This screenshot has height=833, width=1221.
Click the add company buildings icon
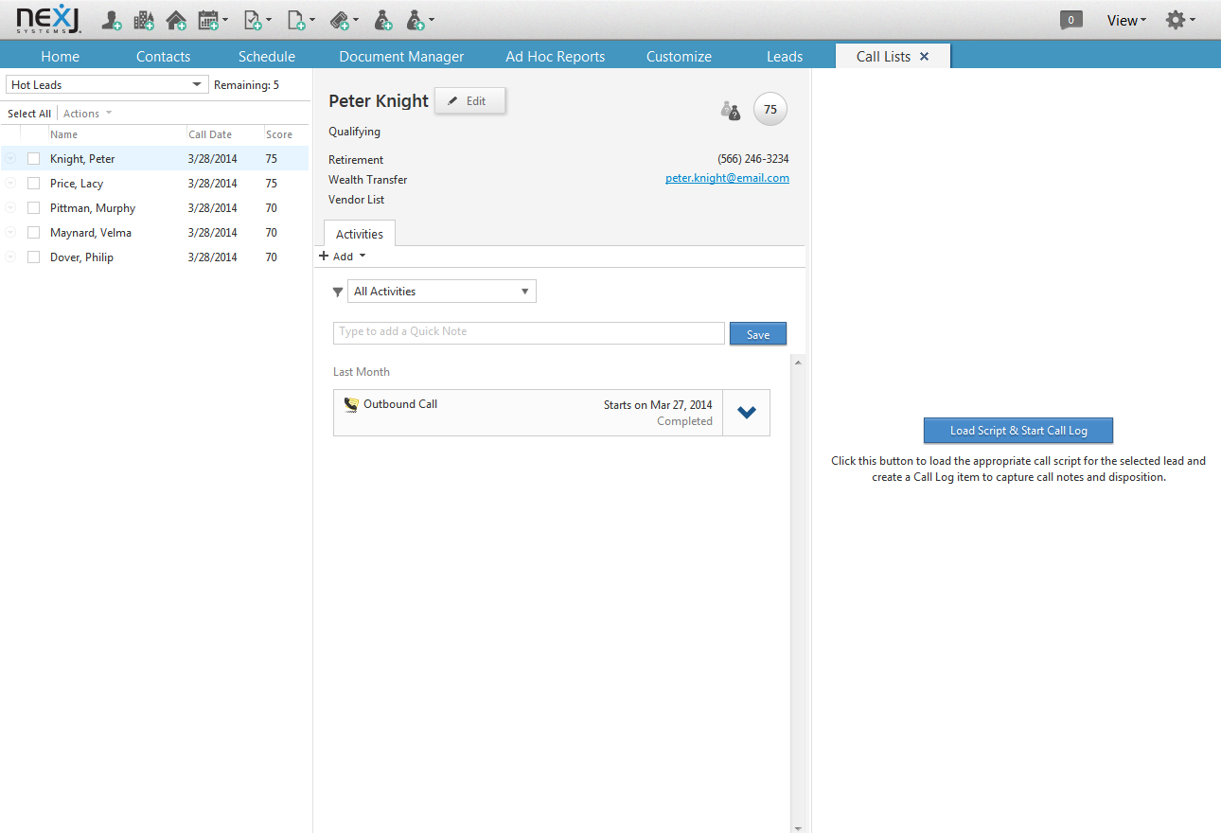click(x=144, y=20)
